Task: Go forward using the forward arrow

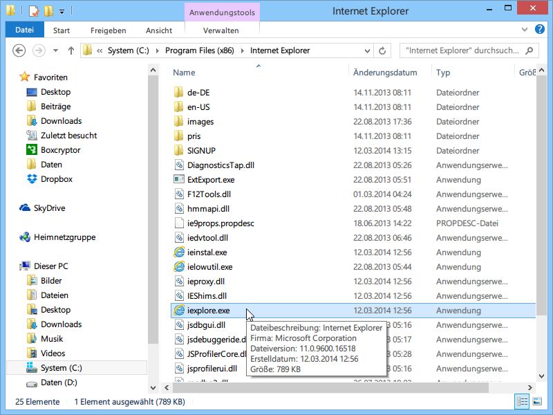Action: tap(39, 50)
